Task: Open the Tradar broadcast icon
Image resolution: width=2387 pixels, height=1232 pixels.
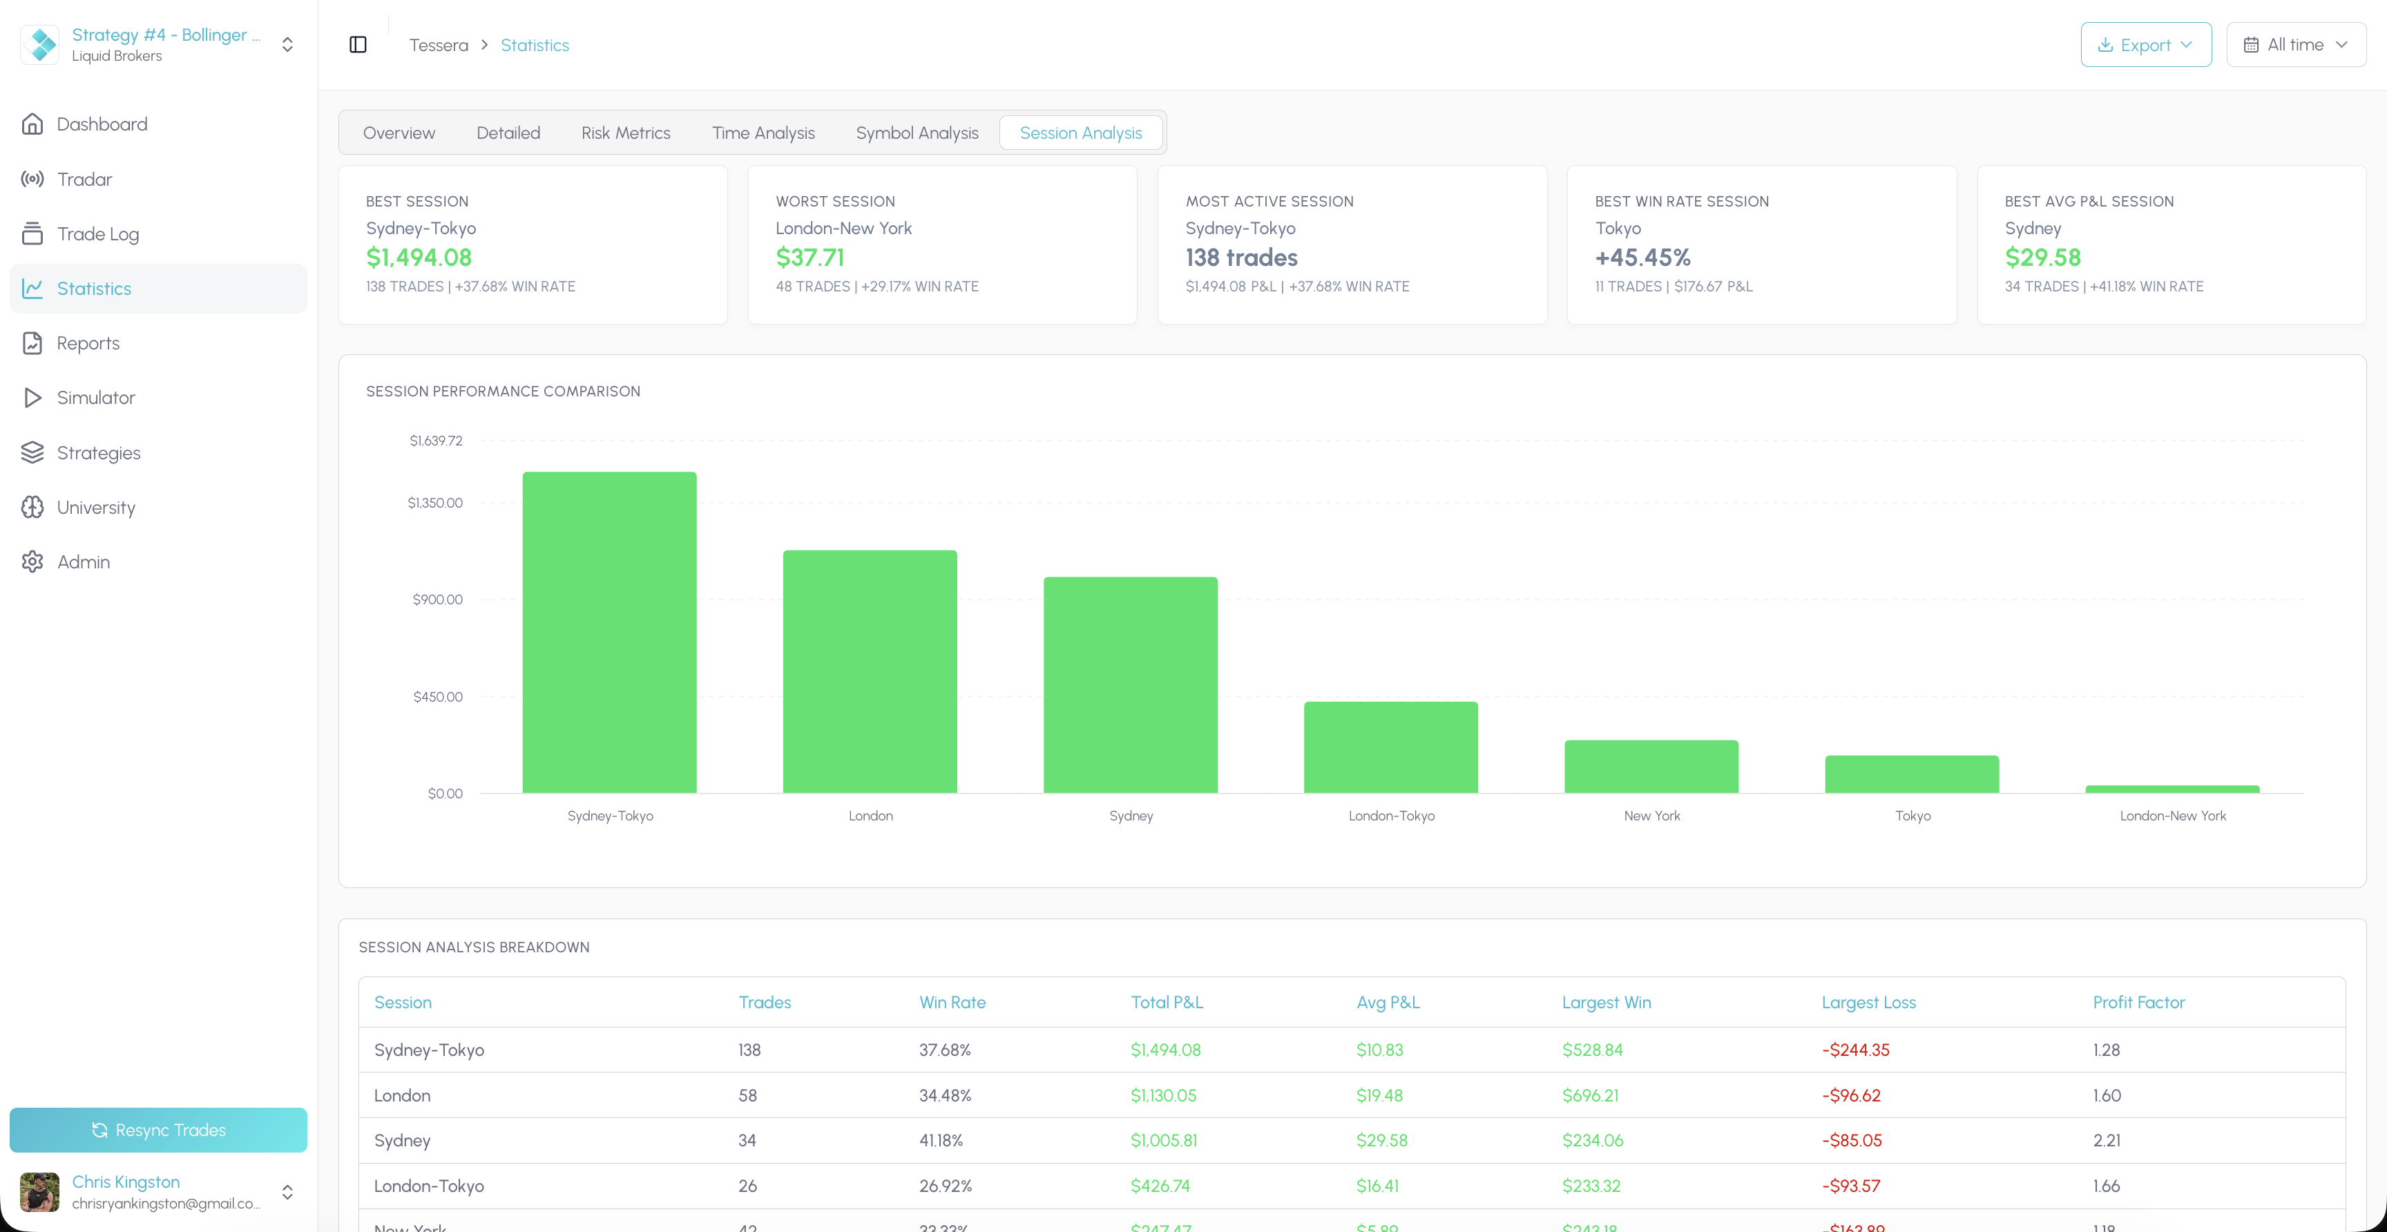Action: coord(32,179)
